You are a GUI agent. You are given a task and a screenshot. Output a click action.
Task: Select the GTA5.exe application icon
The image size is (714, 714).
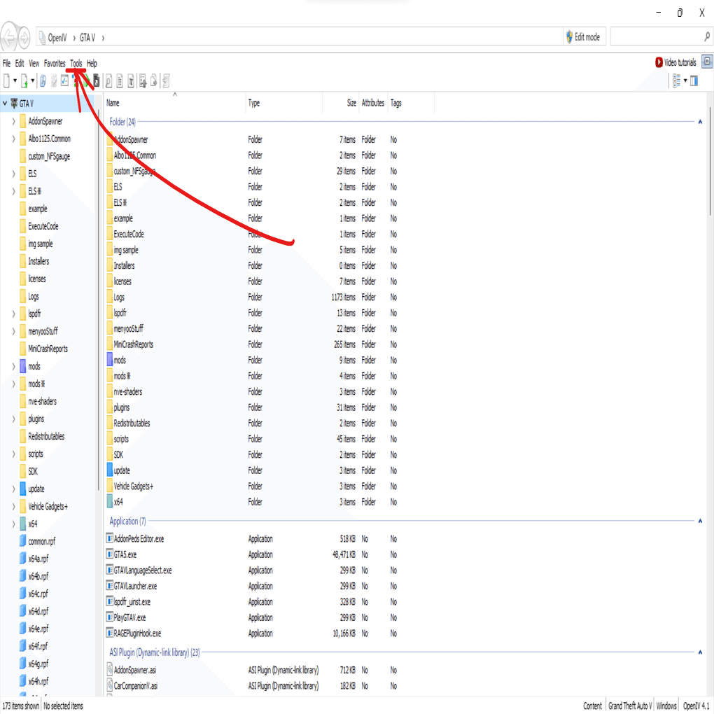pyautogui.click(x=110, y=554)
